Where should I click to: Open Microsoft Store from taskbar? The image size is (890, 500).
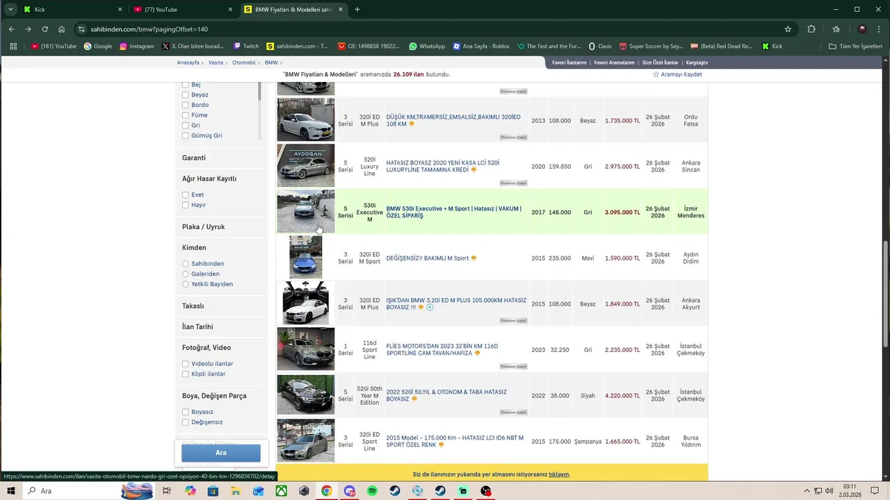(x=213, y=491)
